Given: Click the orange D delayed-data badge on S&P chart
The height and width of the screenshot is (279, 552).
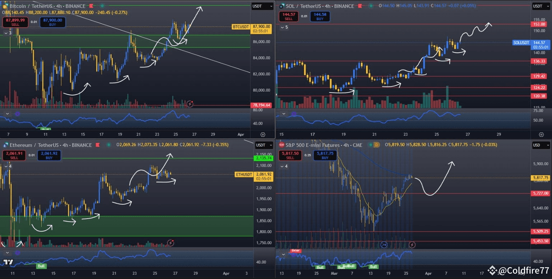Looking at the screenshot, I should coord(376,145).
